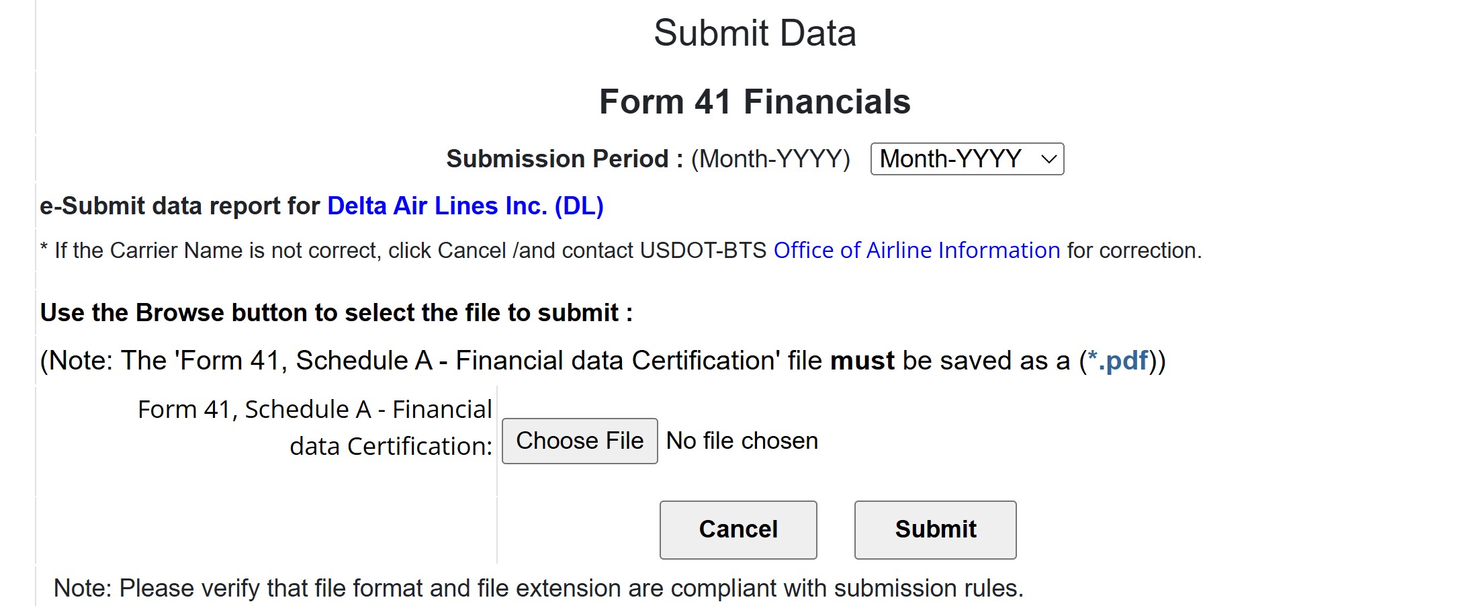Click the Submit Data page title
This screenshot has width=1471, height=606.
tap(756, 32)
